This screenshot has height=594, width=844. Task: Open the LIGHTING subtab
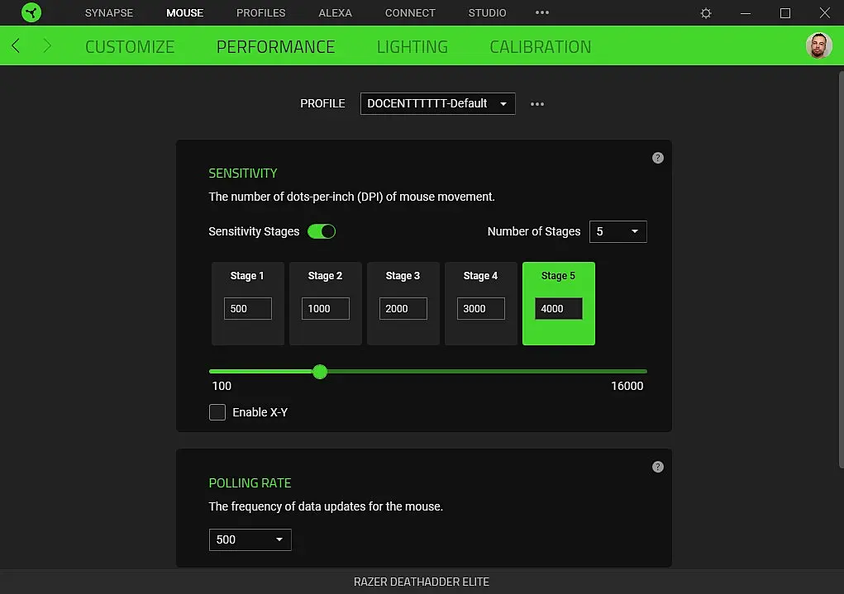pos(412,47)
